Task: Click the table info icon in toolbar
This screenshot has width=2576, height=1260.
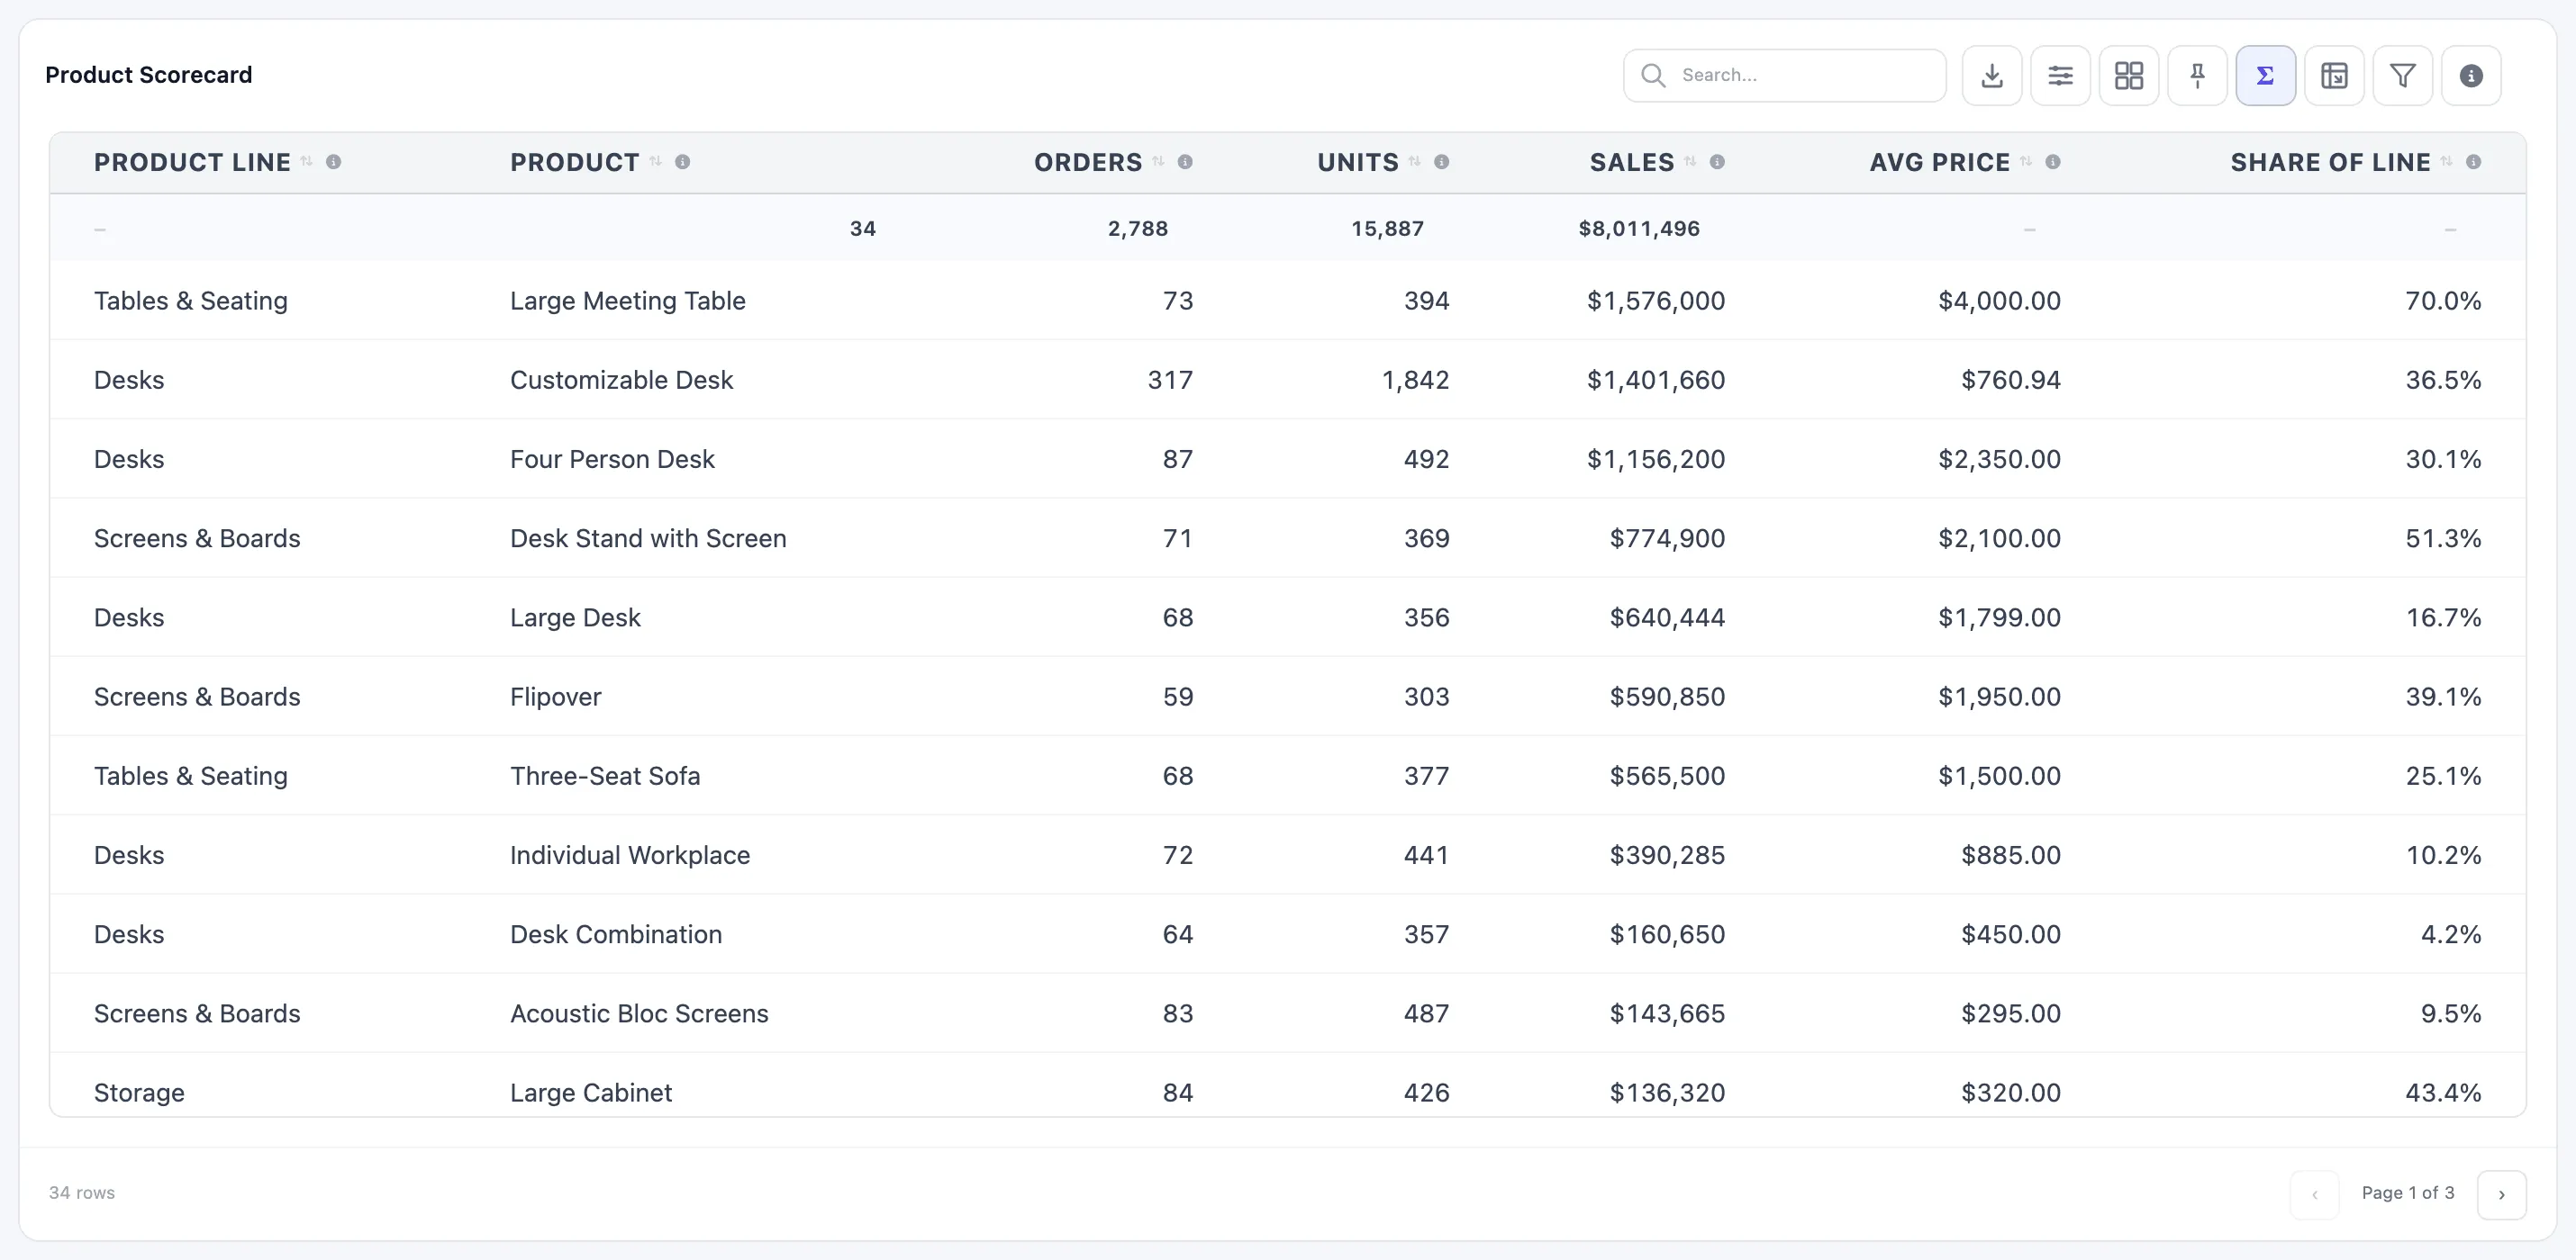Action: click(x=2471, y=76)
